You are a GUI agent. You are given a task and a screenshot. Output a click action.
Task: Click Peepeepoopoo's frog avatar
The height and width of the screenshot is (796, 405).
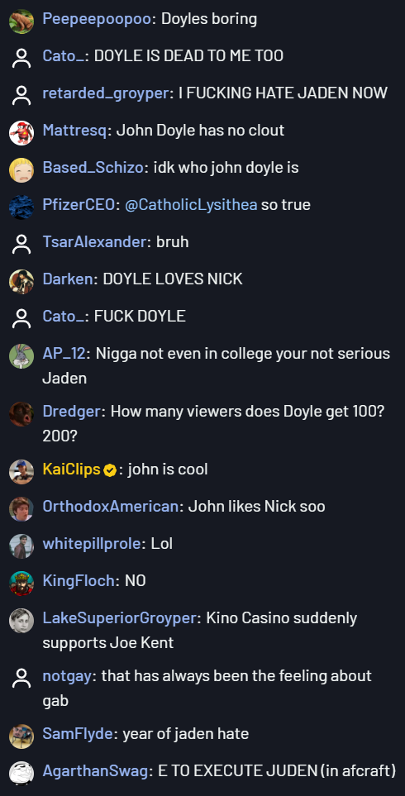click(21, 21)
